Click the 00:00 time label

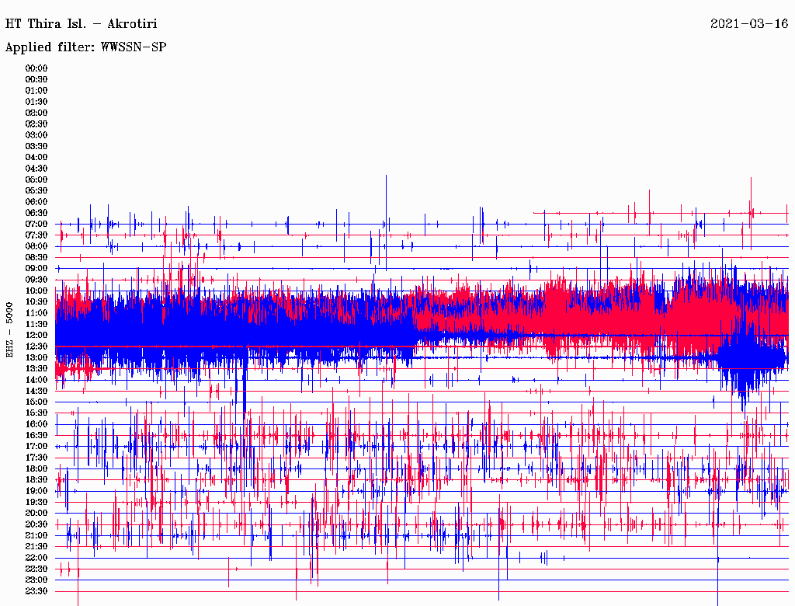pyautogui.click(x=36, y=68)
